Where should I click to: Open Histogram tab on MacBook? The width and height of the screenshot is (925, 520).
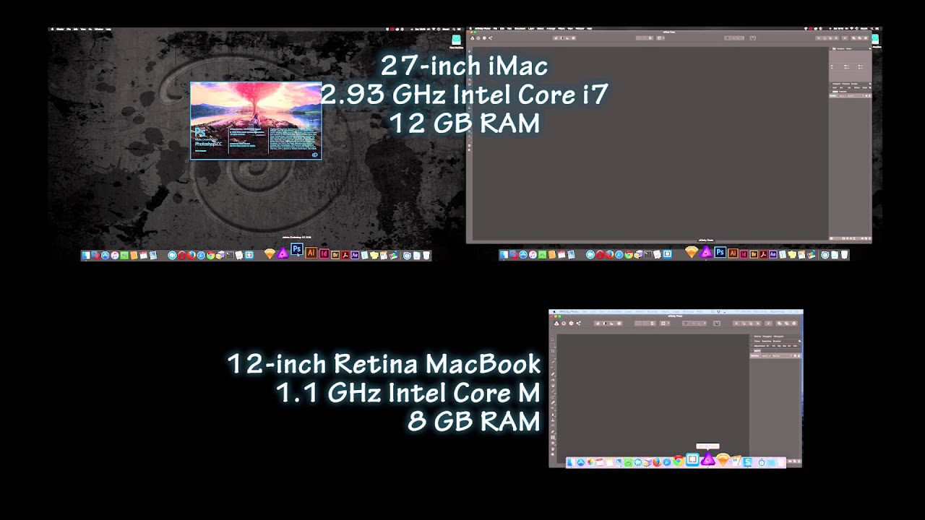tap(778, 337)
